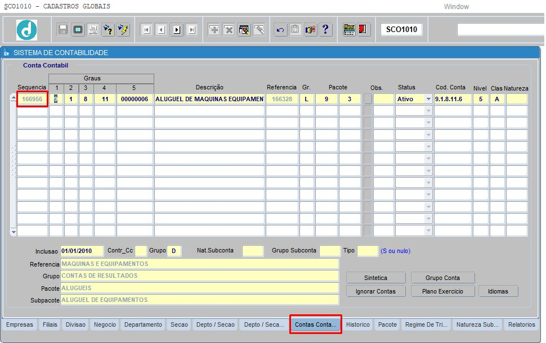Screen dimensions: 546x343
Task: Open Help with the question mark icon
Action: [325, 30]
